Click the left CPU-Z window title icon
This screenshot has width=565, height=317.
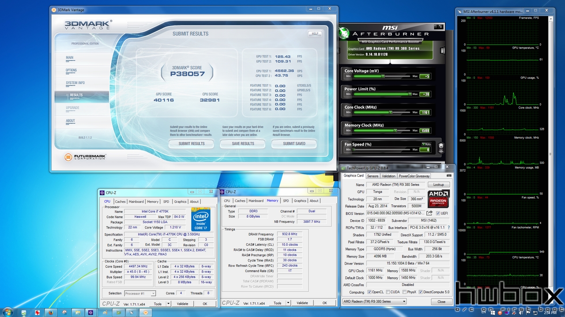point(102,192)
